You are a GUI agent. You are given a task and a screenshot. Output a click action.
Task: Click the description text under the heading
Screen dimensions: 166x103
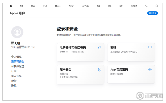pyautogui.click(x=89, y=35)
